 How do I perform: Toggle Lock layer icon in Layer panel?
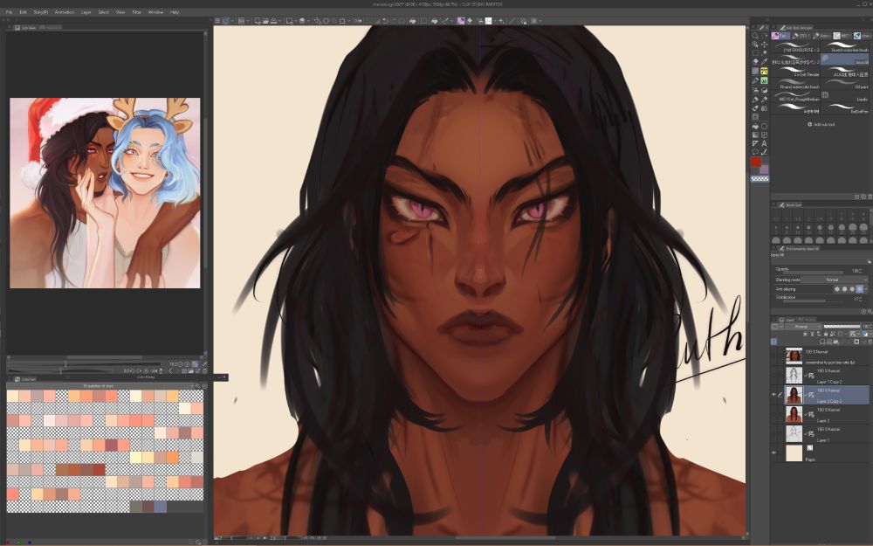[x=826, y=334]
